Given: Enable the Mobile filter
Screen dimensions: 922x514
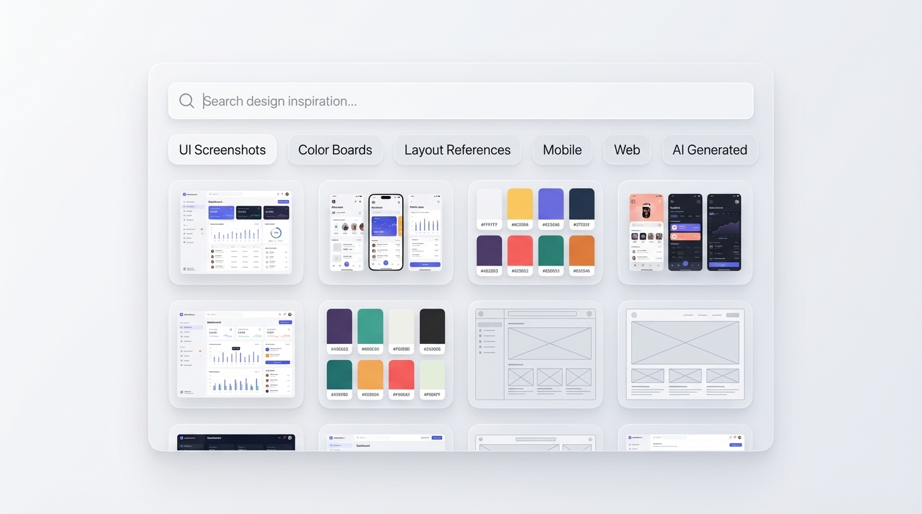Looking at the screenshot, I should point(562,149).
